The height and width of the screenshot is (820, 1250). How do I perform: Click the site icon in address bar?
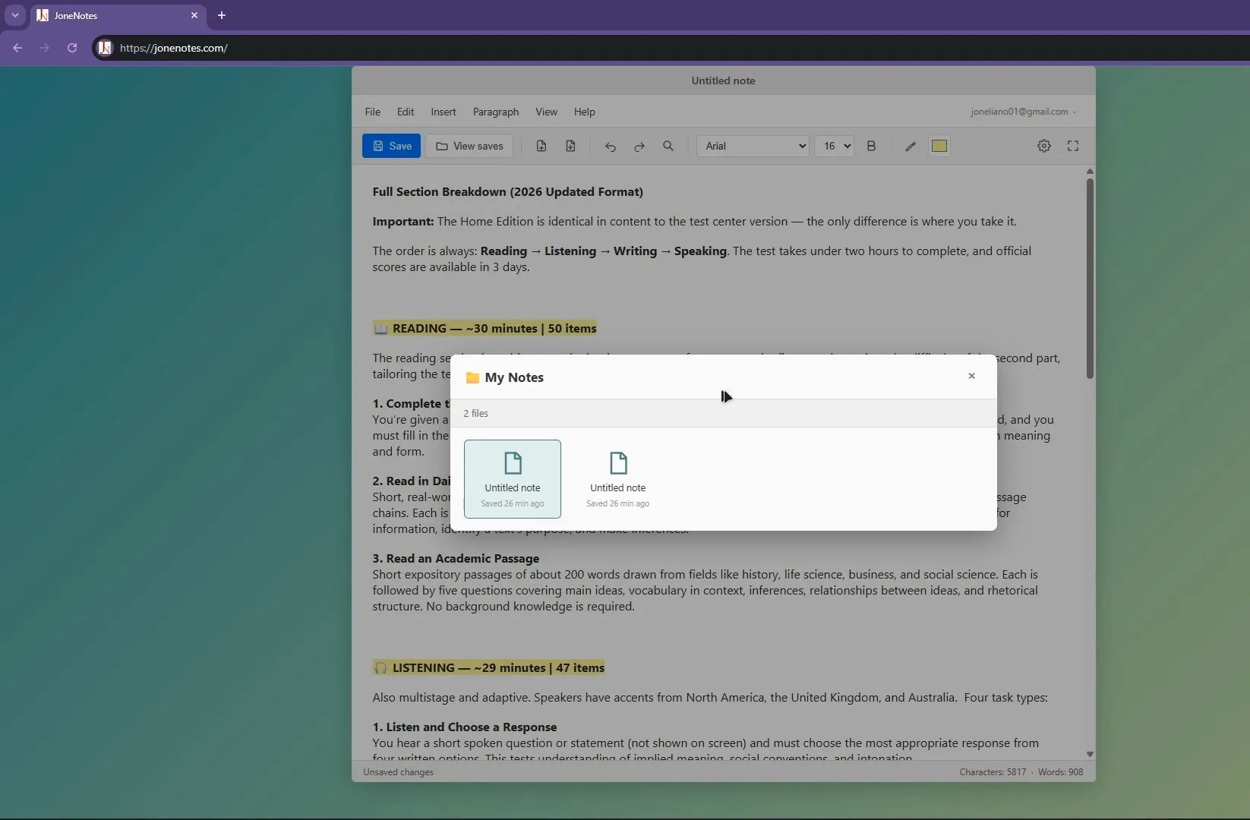click(x=106, y=48)
